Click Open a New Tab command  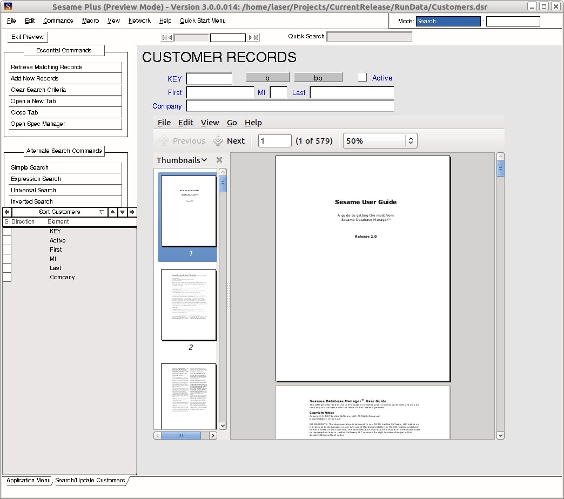point(65,101)
